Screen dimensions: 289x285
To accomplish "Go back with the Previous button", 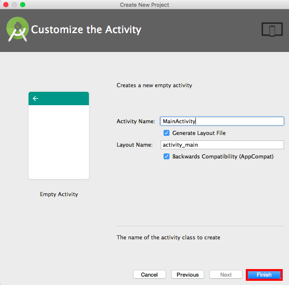I will click(x=187, y=275).
